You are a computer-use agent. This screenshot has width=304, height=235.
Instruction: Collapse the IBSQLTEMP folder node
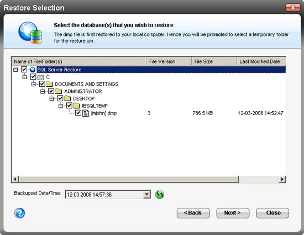click(61, 106)
